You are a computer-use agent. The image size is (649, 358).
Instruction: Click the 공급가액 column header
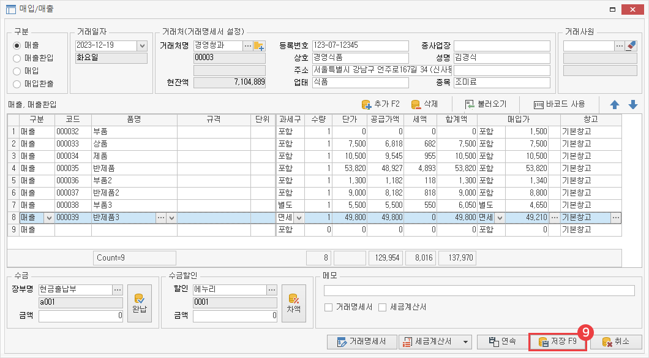pyautogui.click(x=385, y=120)
